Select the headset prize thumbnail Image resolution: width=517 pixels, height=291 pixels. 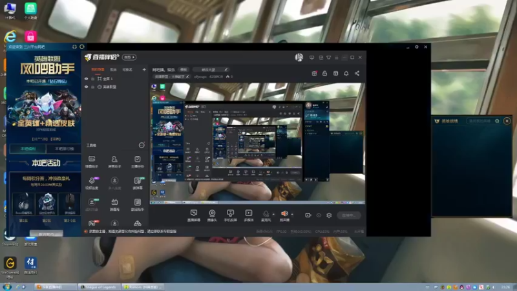(x=23, y=204)
